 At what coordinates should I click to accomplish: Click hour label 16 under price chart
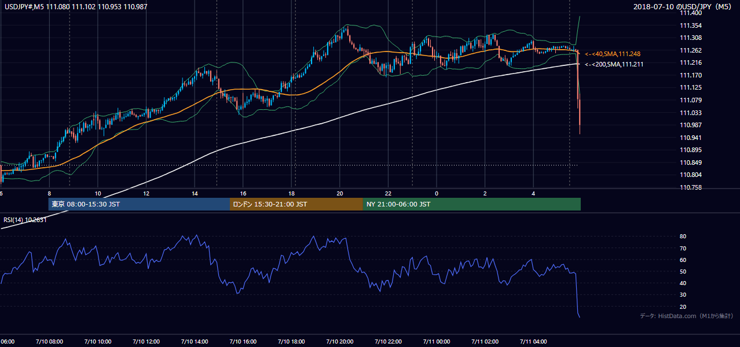(x=243, y=194)
